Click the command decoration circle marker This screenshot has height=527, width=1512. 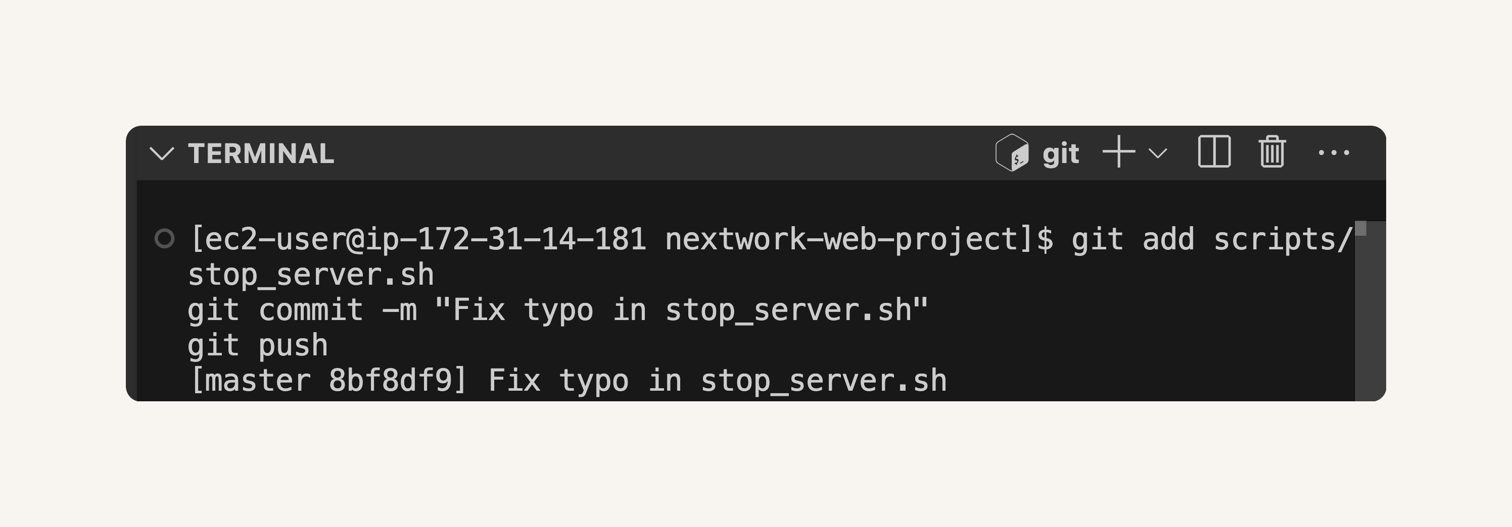coord(164,239)
